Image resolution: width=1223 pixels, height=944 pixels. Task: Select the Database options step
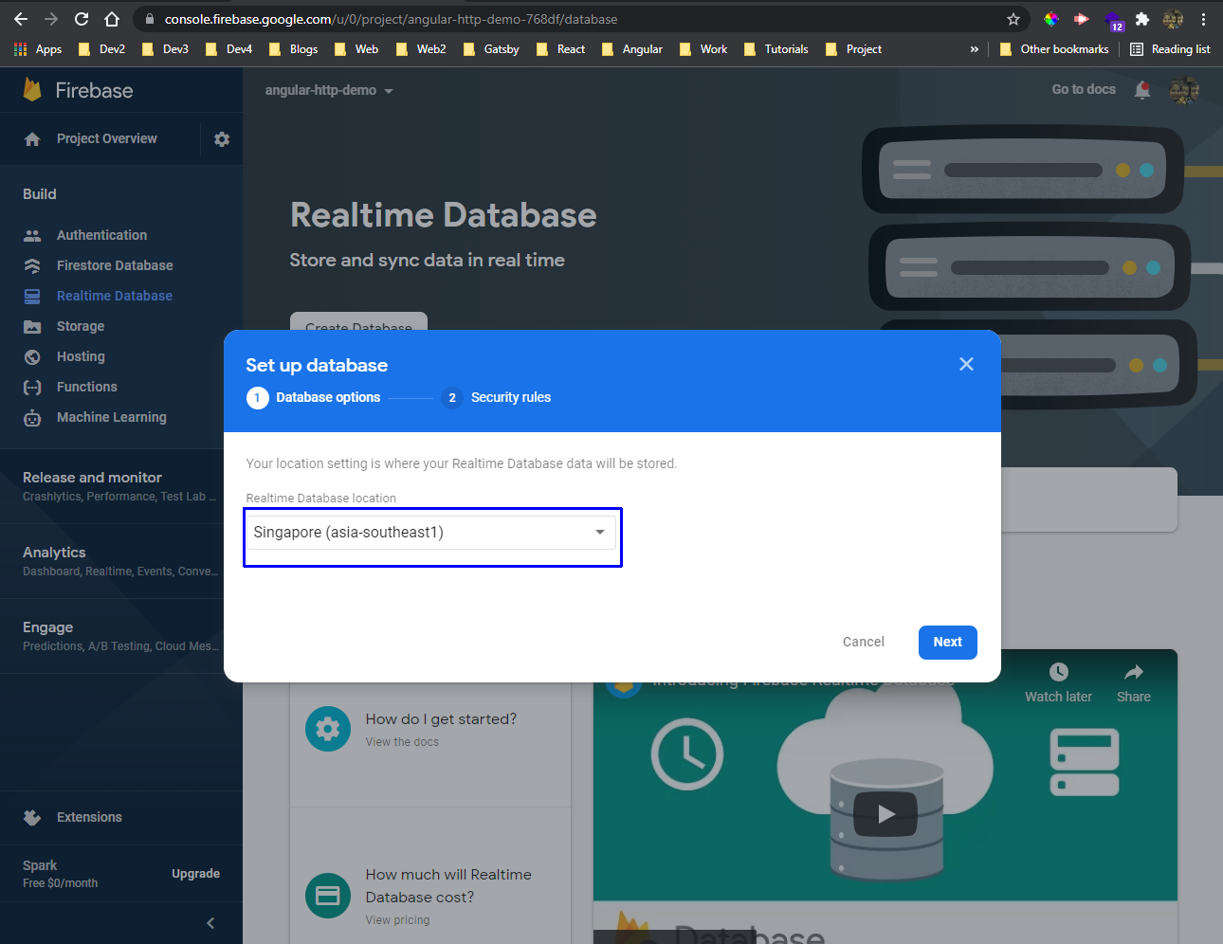pyautogui.click(x=314, y=397)
